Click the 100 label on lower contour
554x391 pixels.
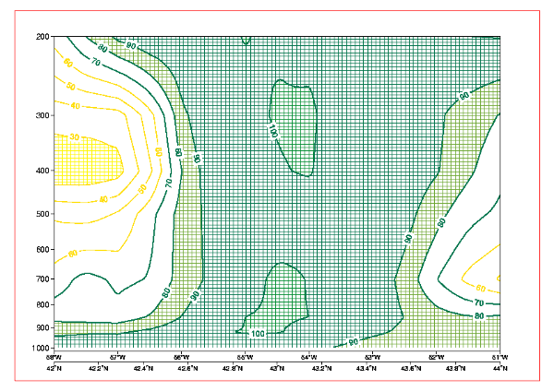[x=258, y=333]
